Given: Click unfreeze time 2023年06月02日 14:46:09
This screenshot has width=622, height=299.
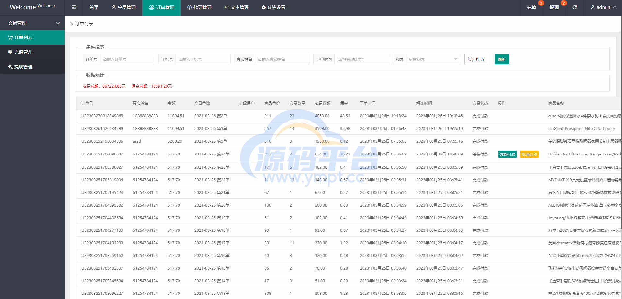Looking at the screenshot, I should 439,154.
